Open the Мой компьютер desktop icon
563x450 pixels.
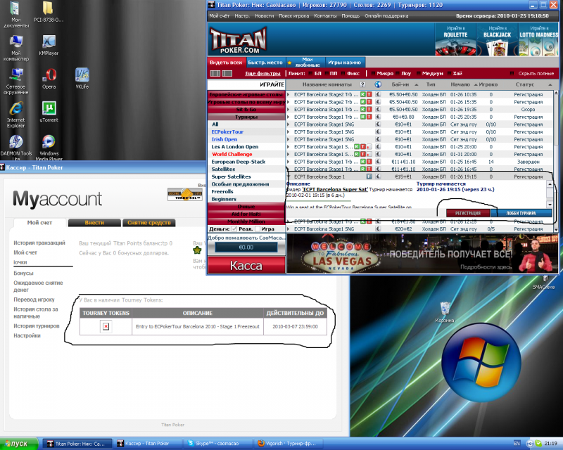[15, 49]
